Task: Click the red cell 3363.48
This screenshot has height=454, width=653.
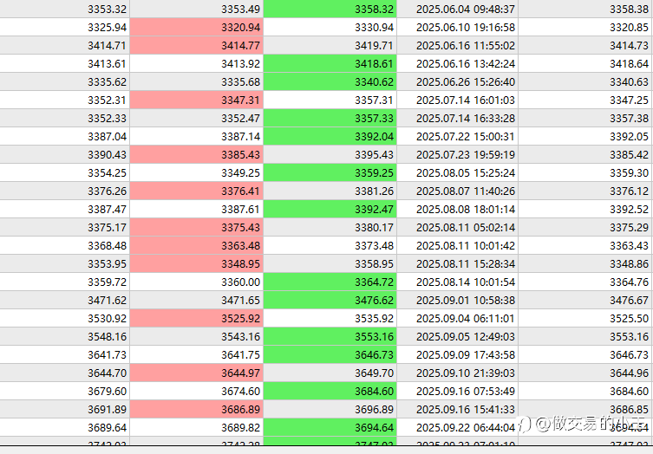Action: pyautogui.click(x=196, y=245)
